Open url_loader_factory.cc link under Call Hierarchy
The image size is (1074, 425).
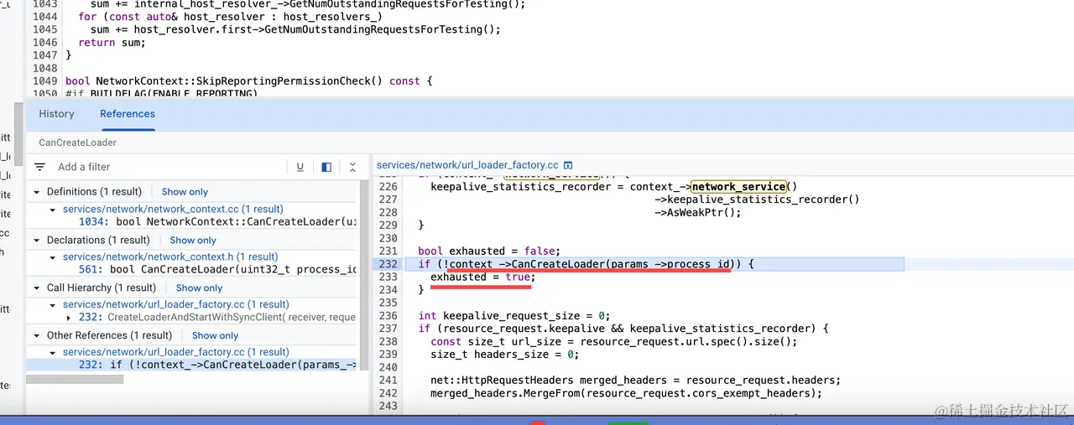tap(176, 305)
